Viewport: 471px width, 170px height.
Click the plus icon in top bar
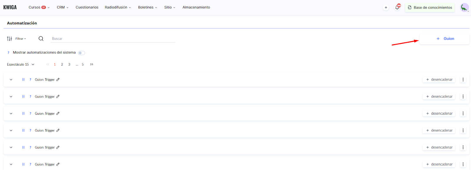point(386,8)
